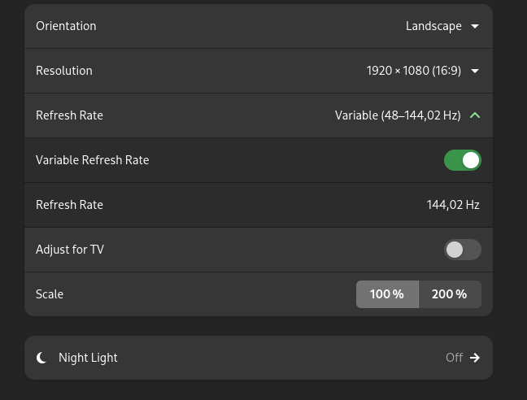Click the Resolution dropdown arrow icon
Viewport: 527px width, 400px height.
(475, 71)
